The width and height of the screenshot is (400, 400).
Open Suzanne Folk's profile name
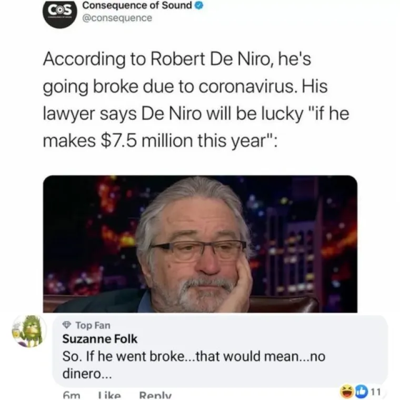100,339
